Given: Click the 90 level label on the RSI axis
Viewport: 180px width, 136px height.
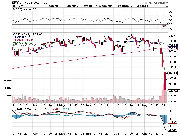Looking at the screenshot, I should [170, 12].
